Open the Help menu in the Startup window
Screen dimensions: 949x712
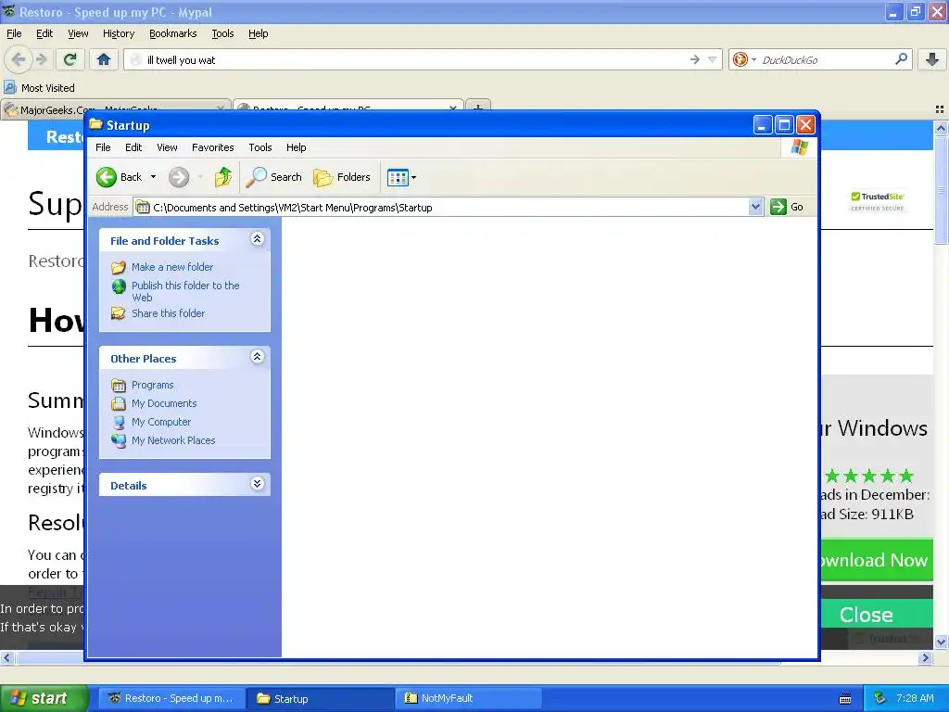point(296,147)
